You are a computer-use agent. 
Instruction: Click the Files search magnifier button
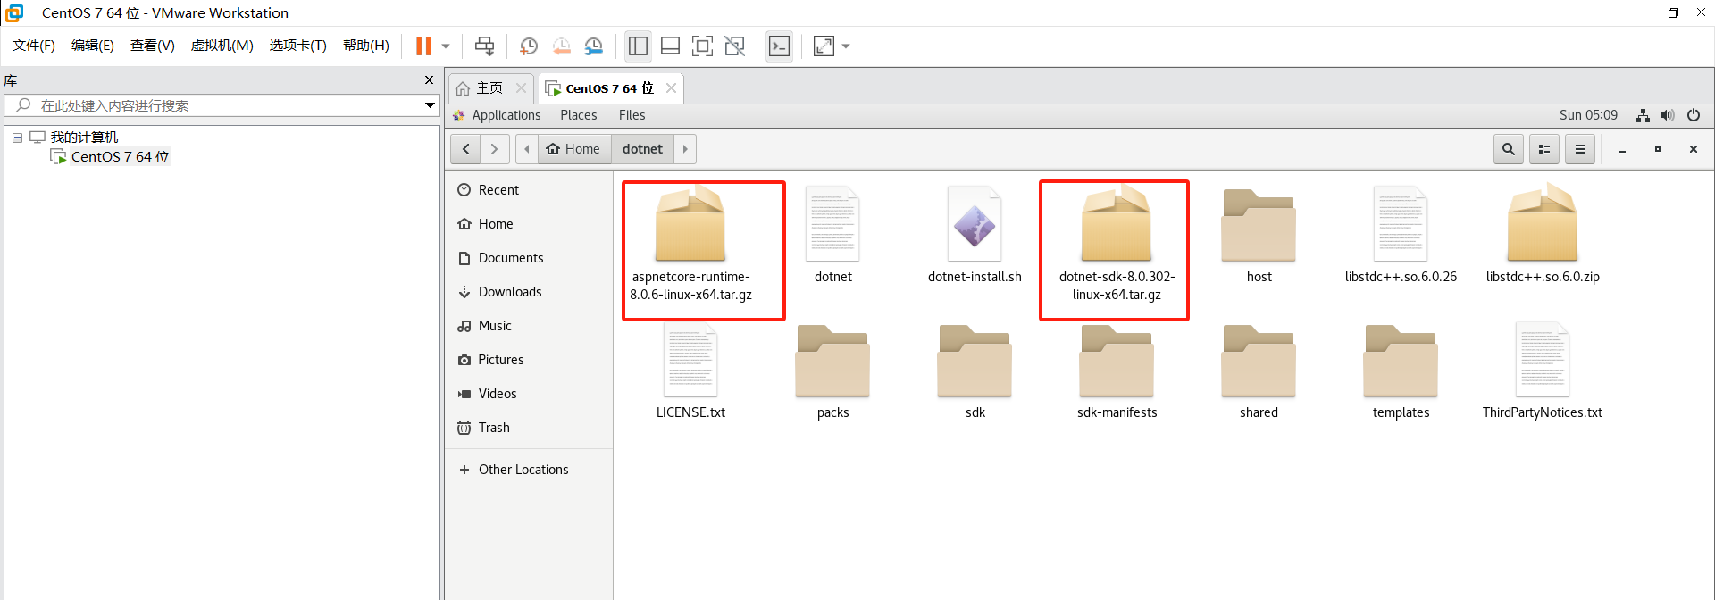(1509, 149)
